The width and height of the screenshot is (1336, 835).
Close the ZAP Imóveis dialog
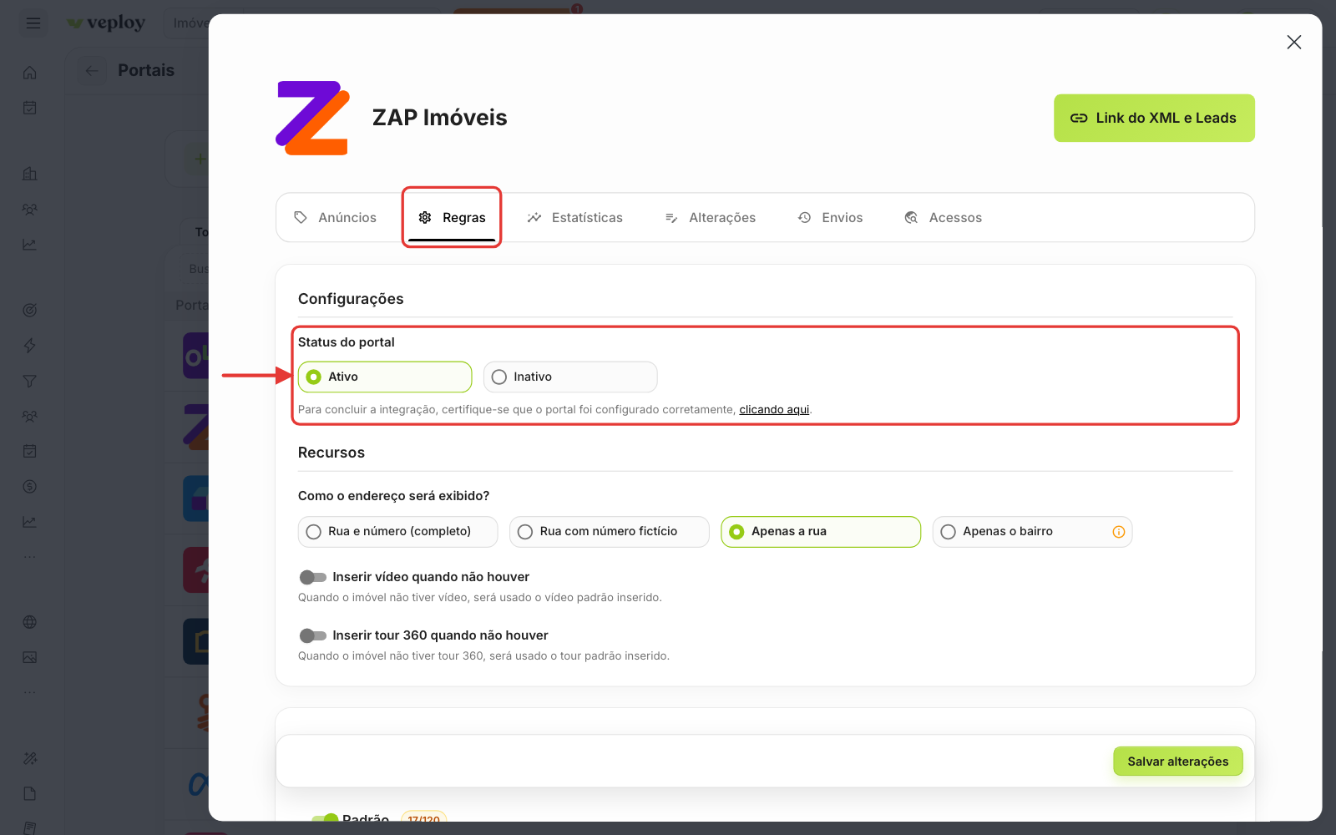pos(1294,42)
